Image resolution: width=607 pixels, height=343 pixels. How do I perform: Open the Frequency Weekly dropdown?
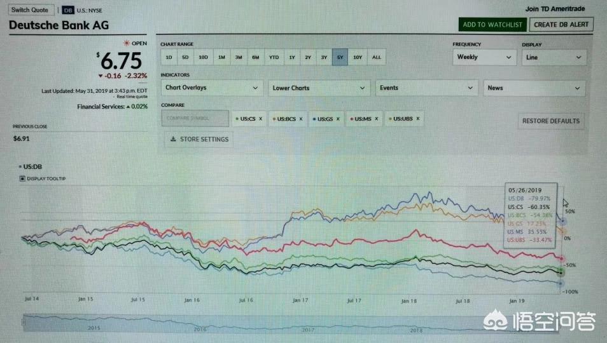click(484, 57)
